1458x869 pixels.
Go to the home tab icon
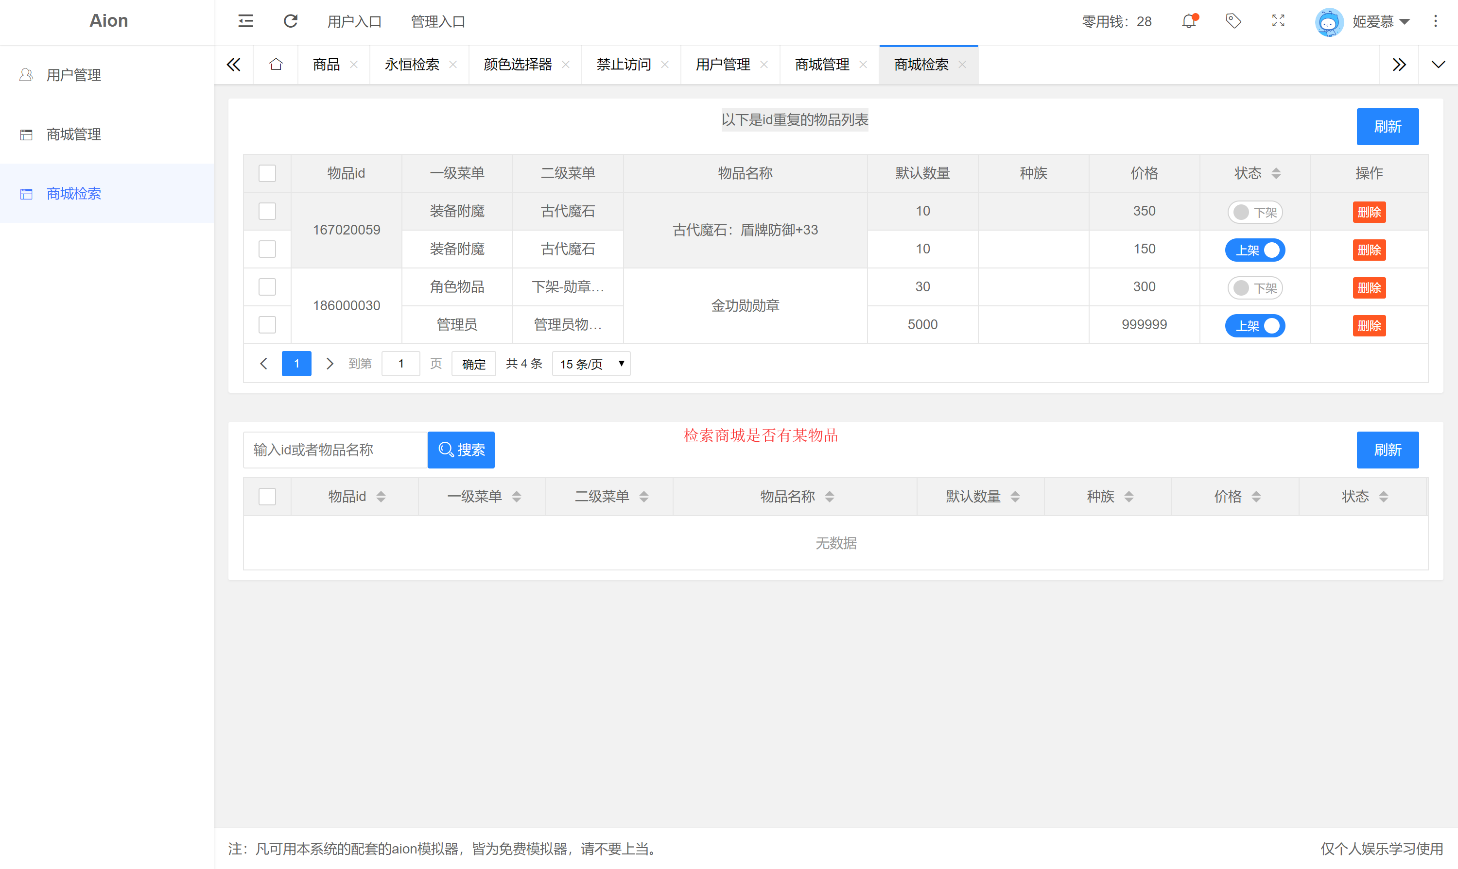(276, 65)
